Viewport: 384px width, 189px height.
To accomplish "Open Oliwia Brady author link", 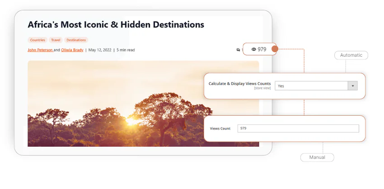I will tap(72, 50).
